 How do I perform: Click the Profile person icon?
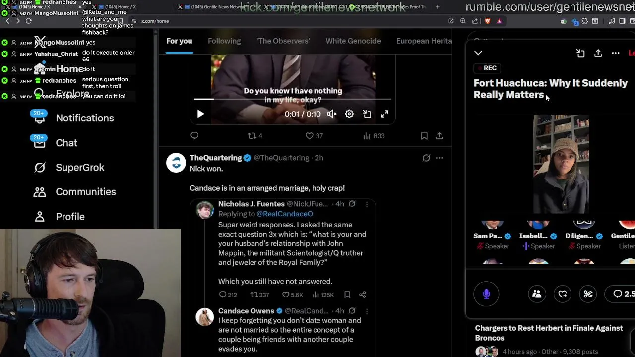coord(40,217)
